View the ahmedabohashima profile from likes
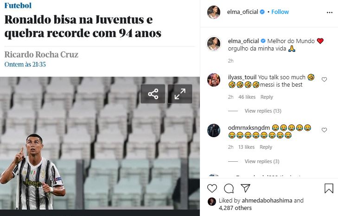The height and width of the screenshot is (216, 338). click(267, 201)
